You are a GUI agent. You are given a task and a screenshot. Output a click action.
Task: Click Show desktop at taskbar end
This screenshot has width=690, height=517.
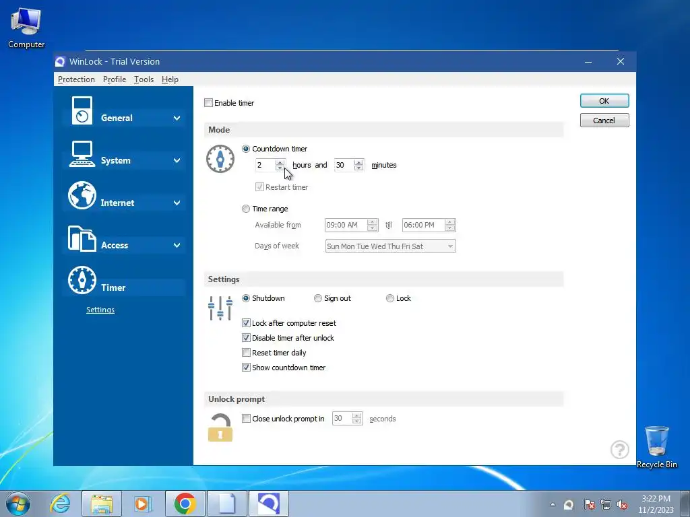pyautogui.click(x=685, y=504)
